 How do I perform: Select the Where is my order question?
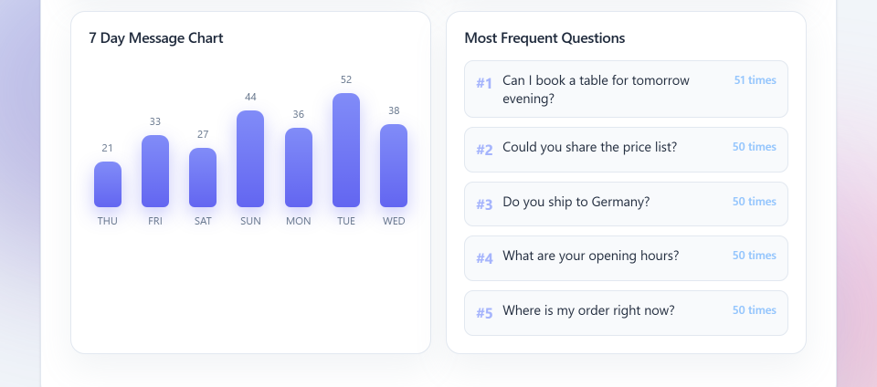(626, 313)
